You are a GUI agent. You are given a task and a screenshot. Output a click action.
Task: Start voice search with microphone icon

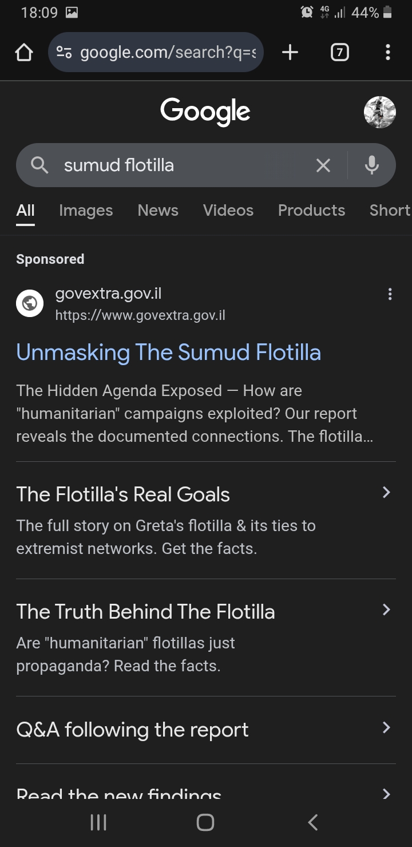[x=372, y=165]
